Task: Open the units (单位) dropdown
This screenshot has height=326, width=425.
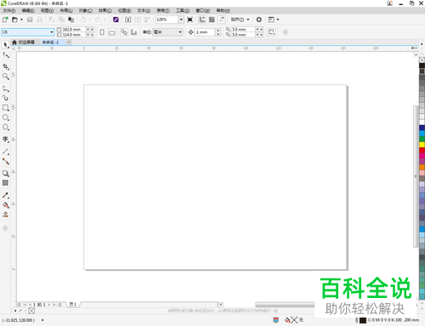Action: 180,32
